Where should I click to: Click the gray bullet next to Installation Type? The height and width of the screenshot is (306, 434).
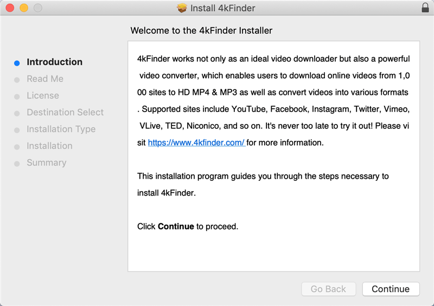17,129
